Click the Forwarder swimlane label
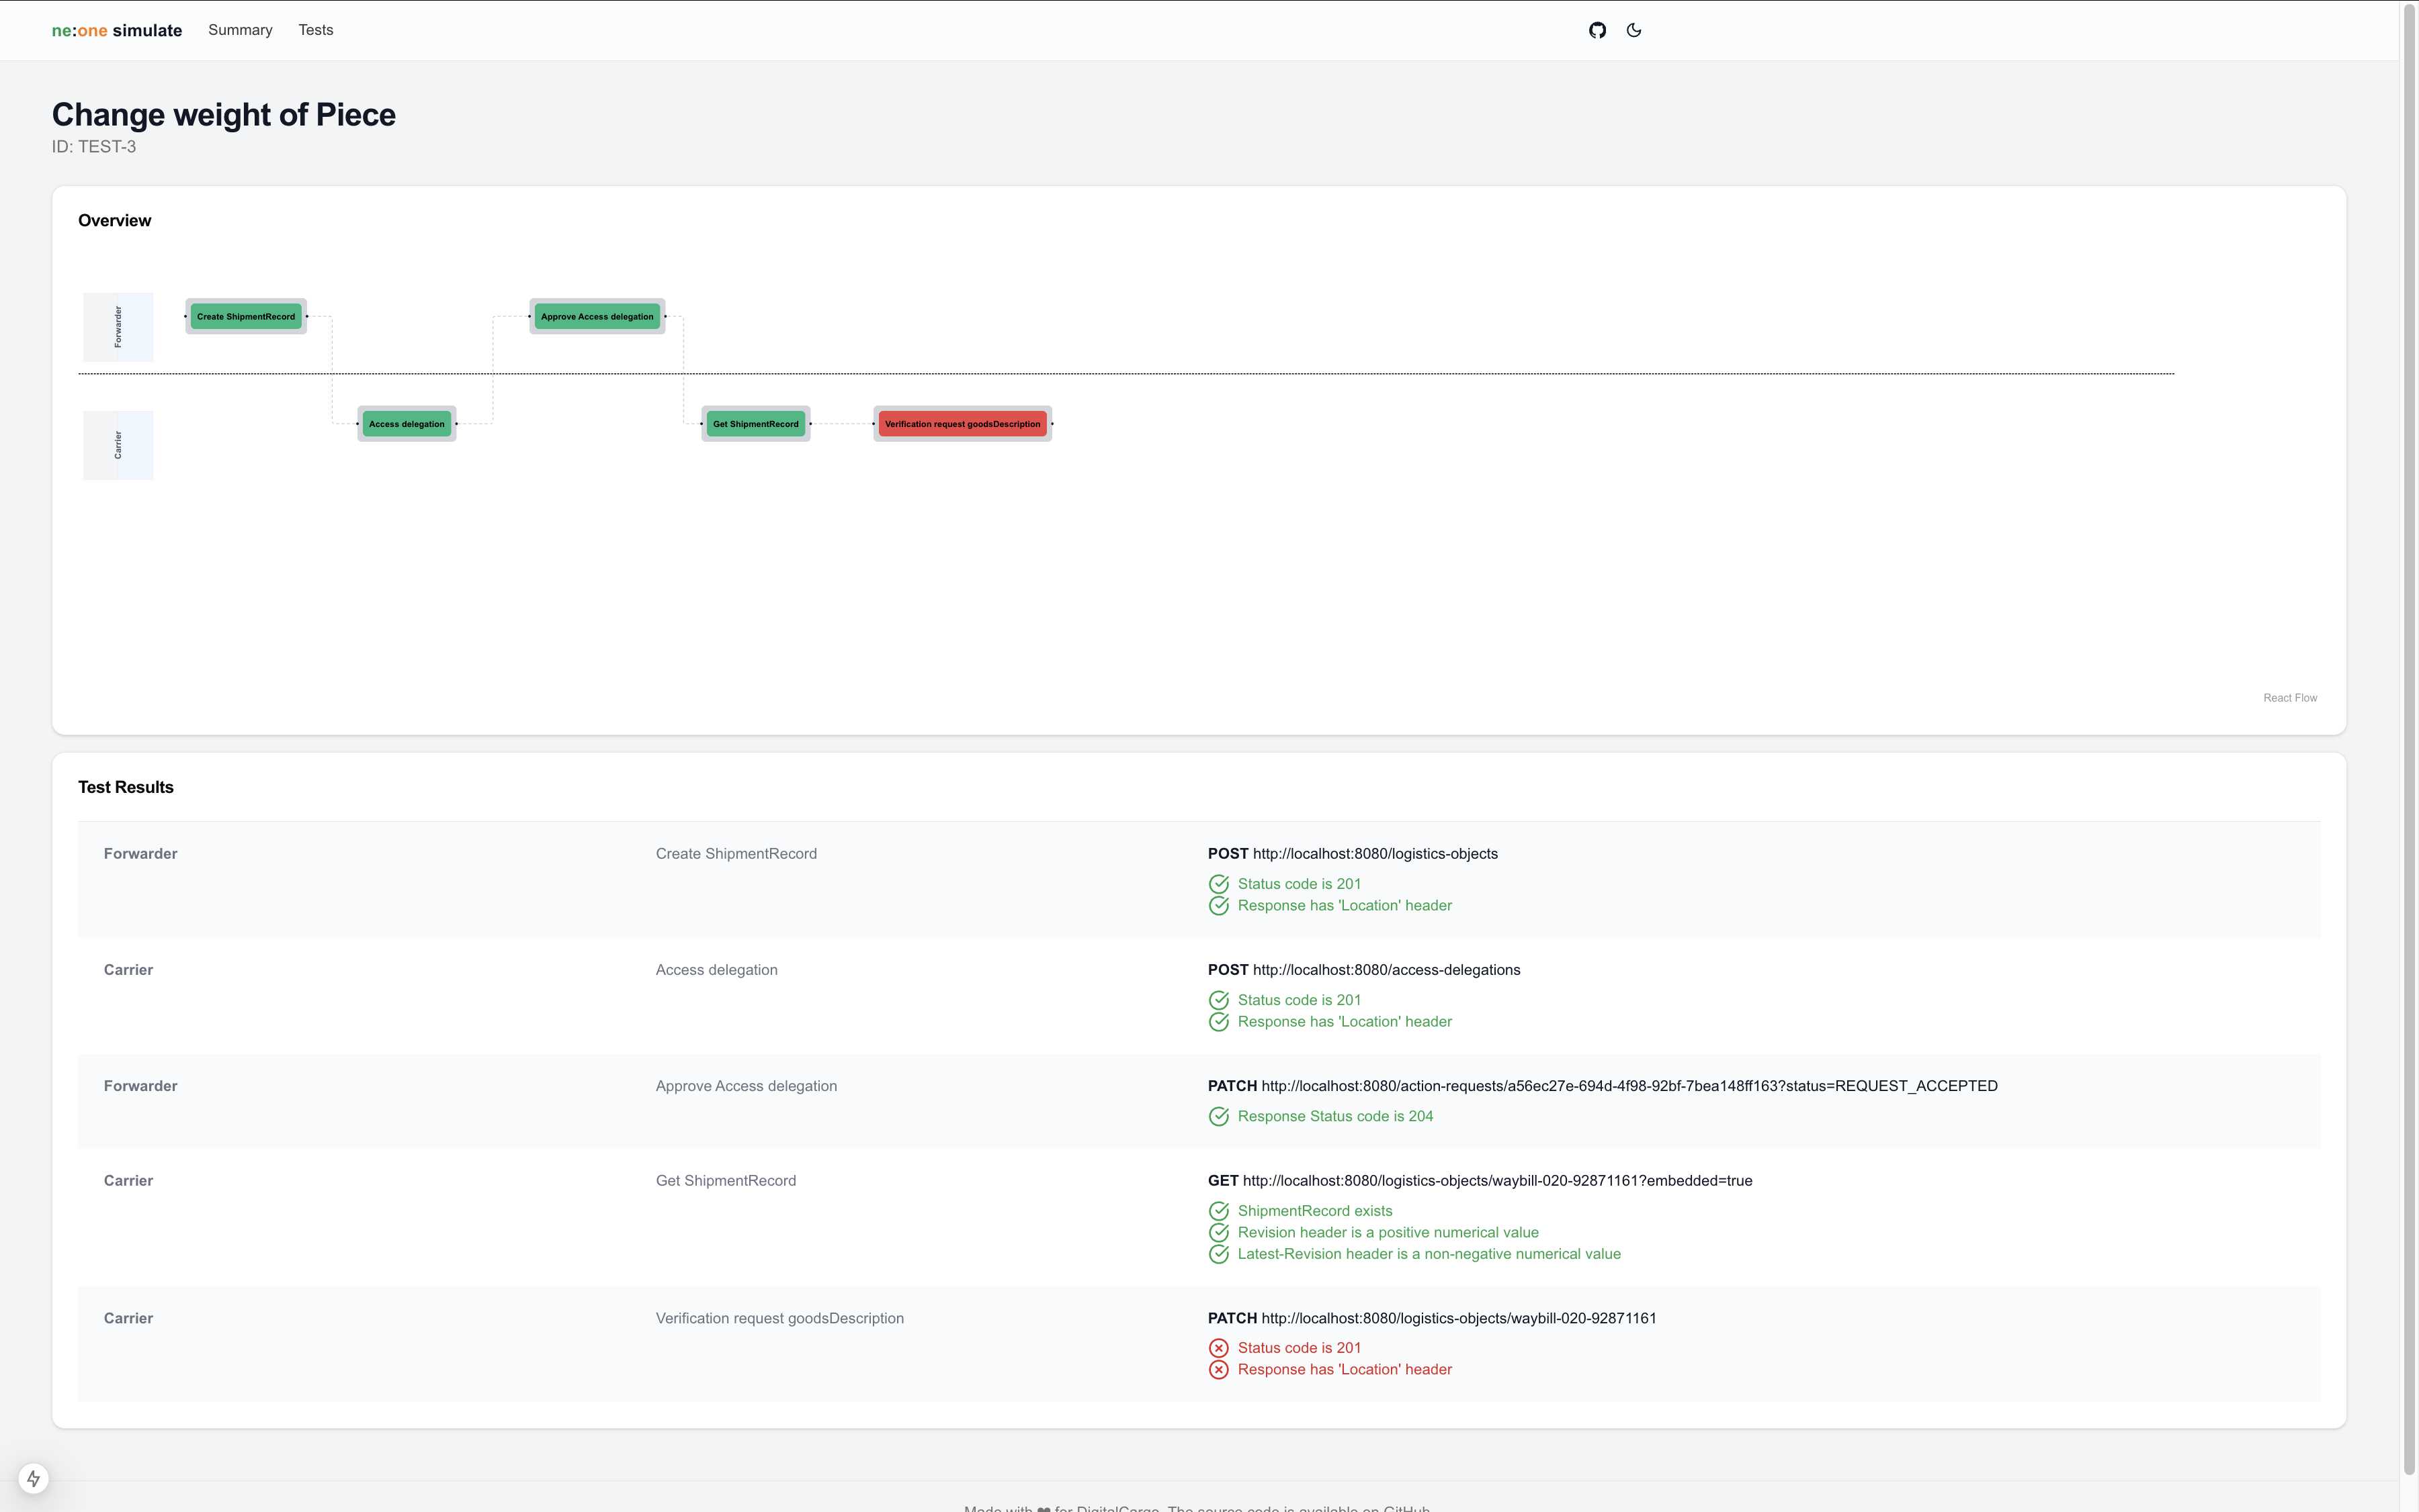The height and width of the screenshot is (1512, 2419). [118, 327]
